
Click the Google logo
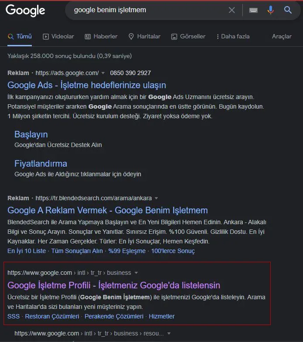(25, 10)
